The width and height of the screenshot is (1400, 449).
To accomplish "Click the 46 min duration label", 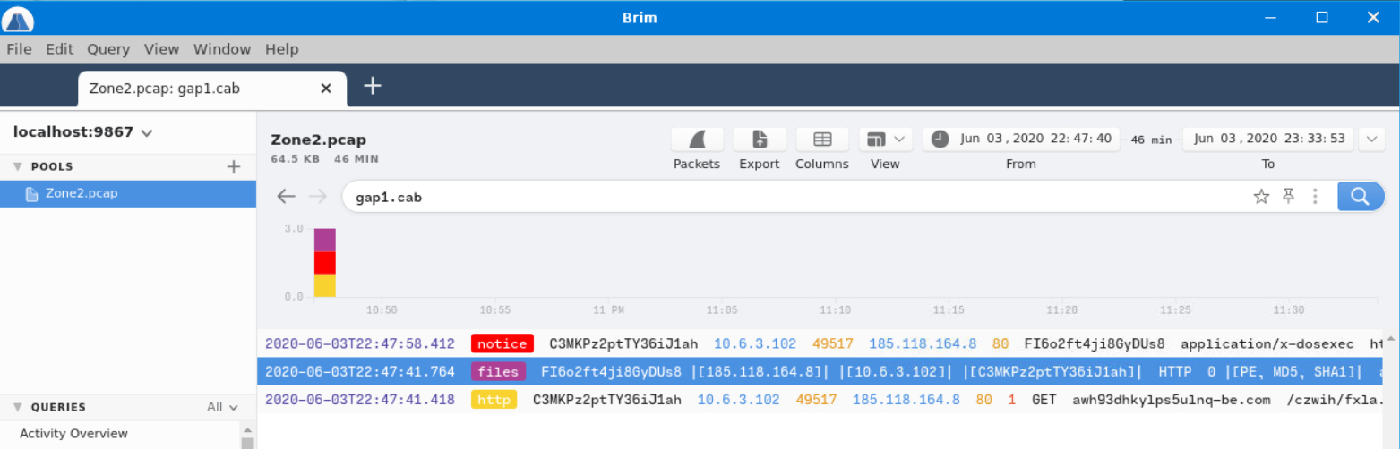I will click(x=1151, y=140).
